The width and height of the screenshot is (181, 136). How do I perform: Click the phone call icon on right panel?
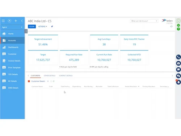pos(178,57)
